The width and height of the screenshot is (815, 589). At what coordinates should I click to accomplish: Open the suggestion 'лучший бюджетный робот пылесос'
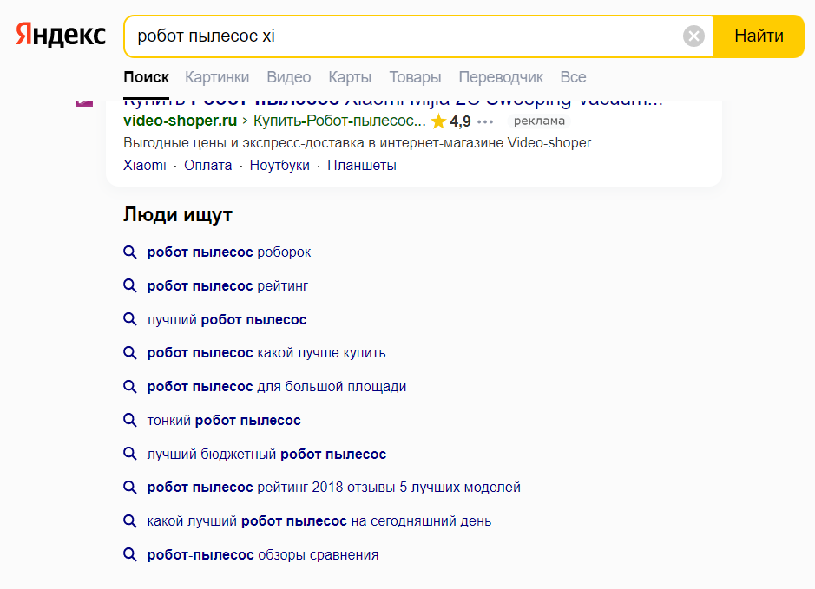266,454
